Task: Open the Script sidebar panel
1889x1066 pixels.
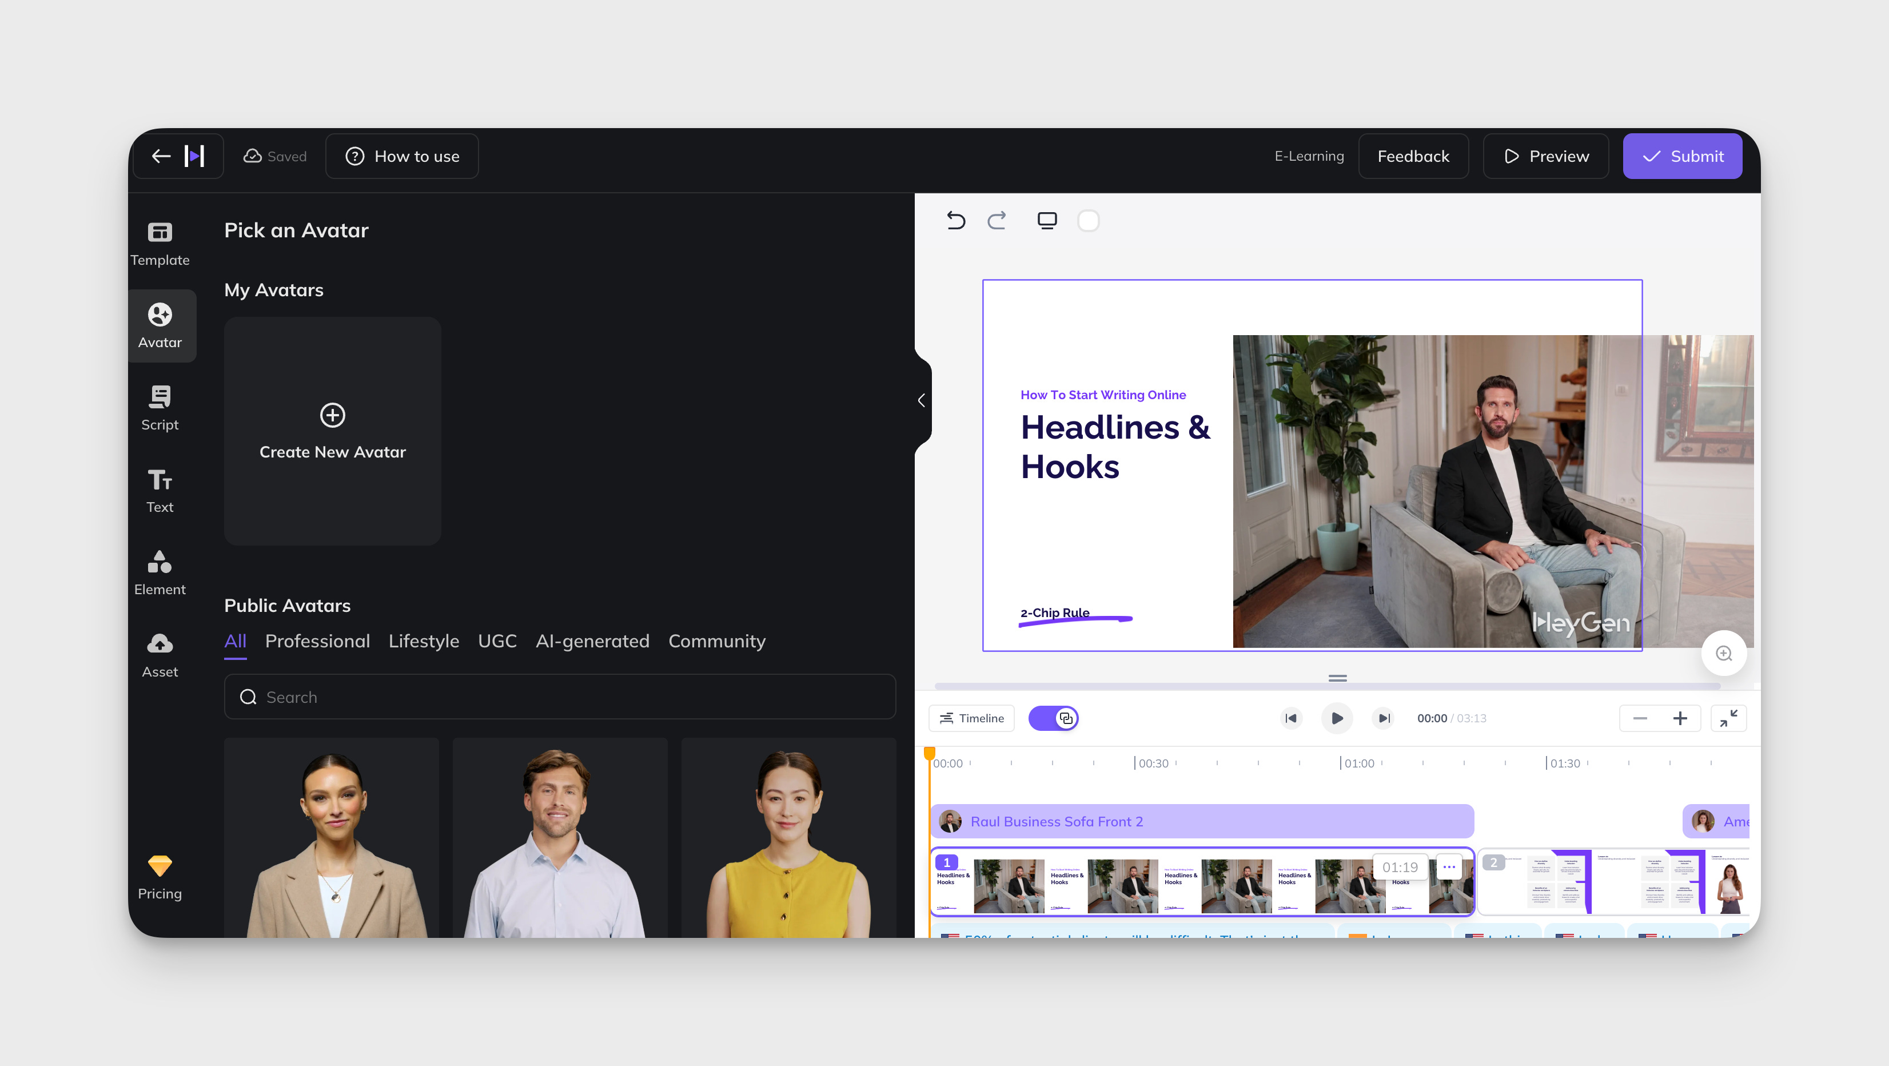Action: tap(159, 408)
